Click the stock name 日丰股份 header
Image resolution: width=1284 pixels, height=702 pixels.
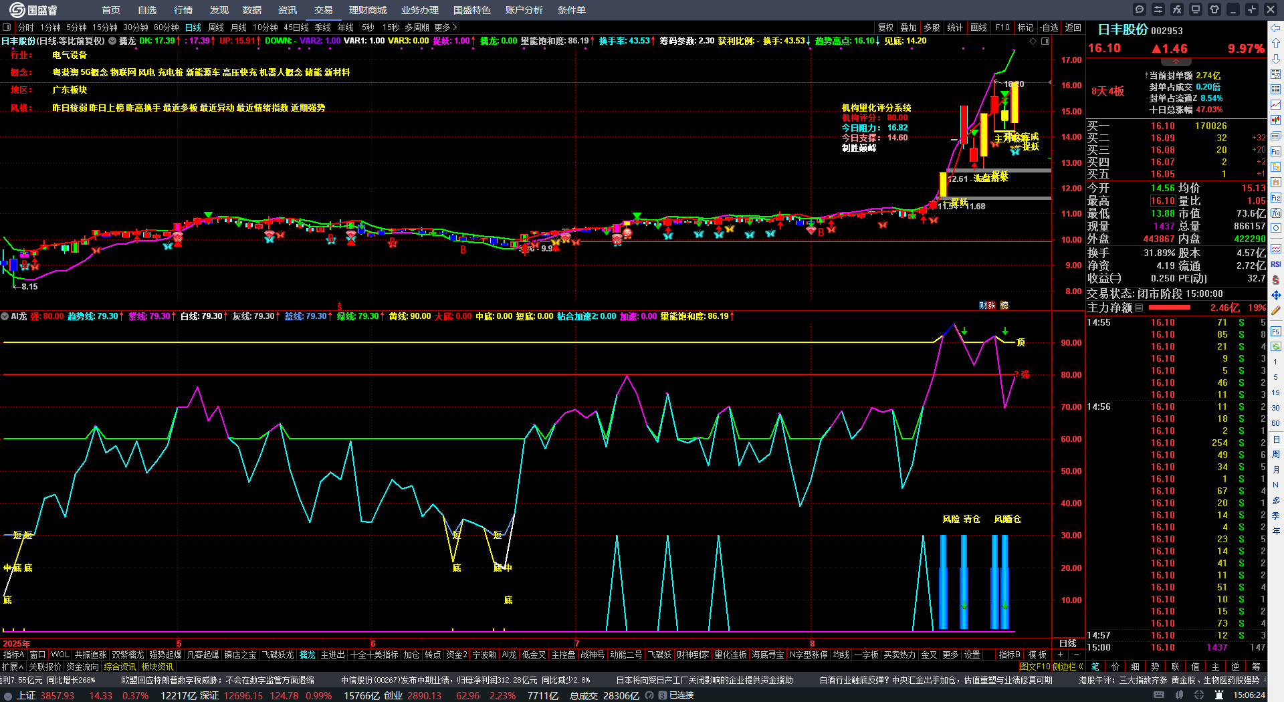pyautogui.click(x=1123, y=30)
